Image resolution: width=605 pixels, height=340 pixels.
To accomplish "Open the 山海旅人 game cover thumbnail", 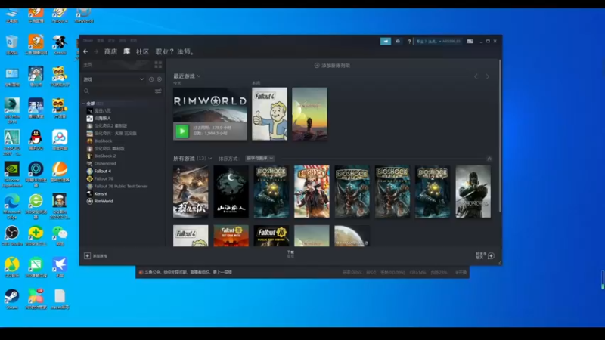I will tap(231, 192).
